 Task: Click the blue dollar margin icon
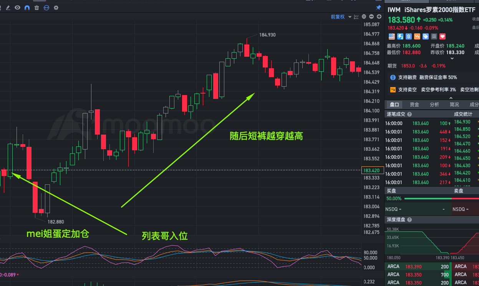(x=409, y=36)
